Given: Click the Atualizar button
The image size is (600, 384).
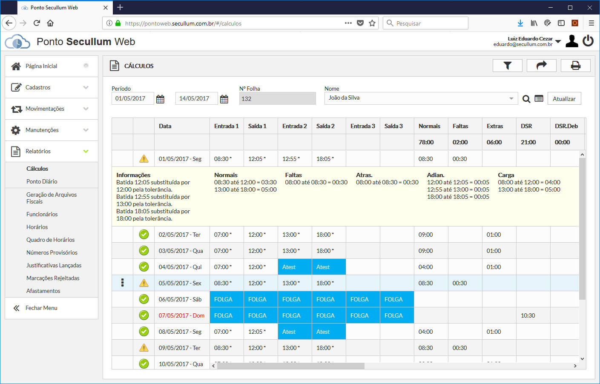Looking at the screenshot, I should (564, 99).
